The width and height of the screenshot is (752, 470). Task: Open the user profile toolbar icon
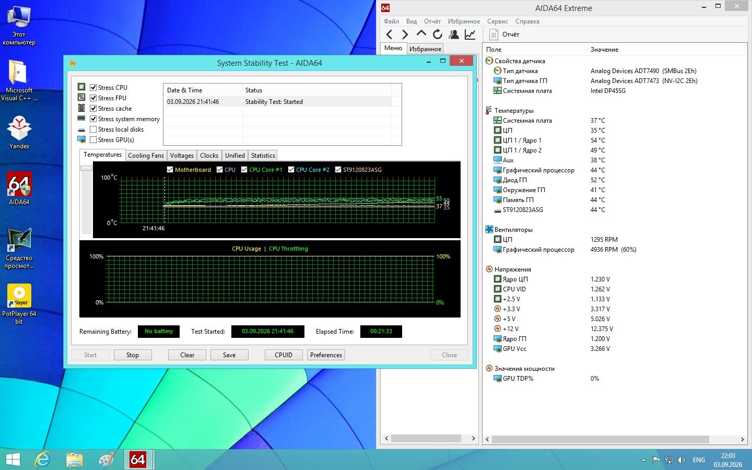click(454, 34)
